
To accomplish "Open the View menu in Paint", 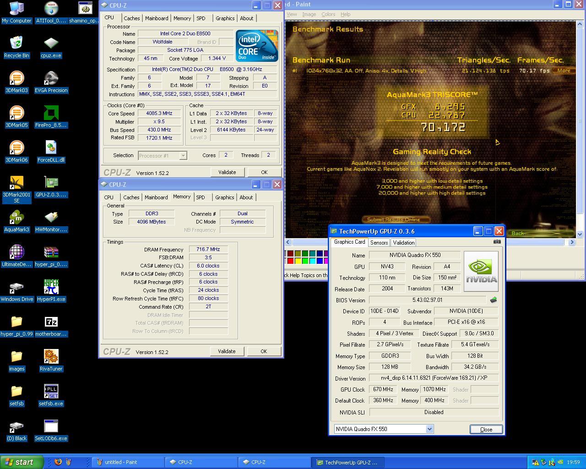I will (x=292, y=14).
